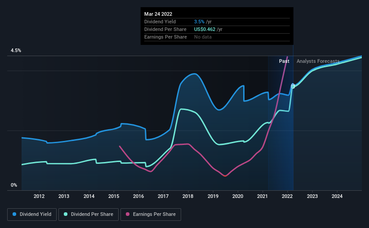Click the pink Earnings Per Share legend dot
369x228 pixels.
coord(128,214)
